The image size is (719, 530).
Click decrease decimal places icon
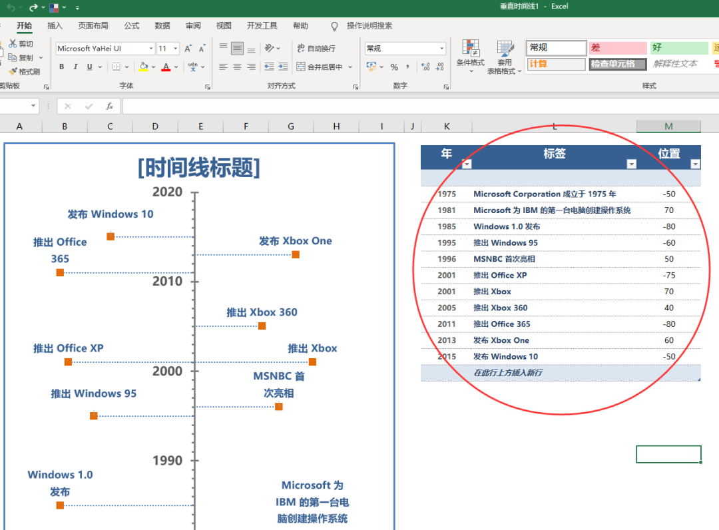coord(439,67)
